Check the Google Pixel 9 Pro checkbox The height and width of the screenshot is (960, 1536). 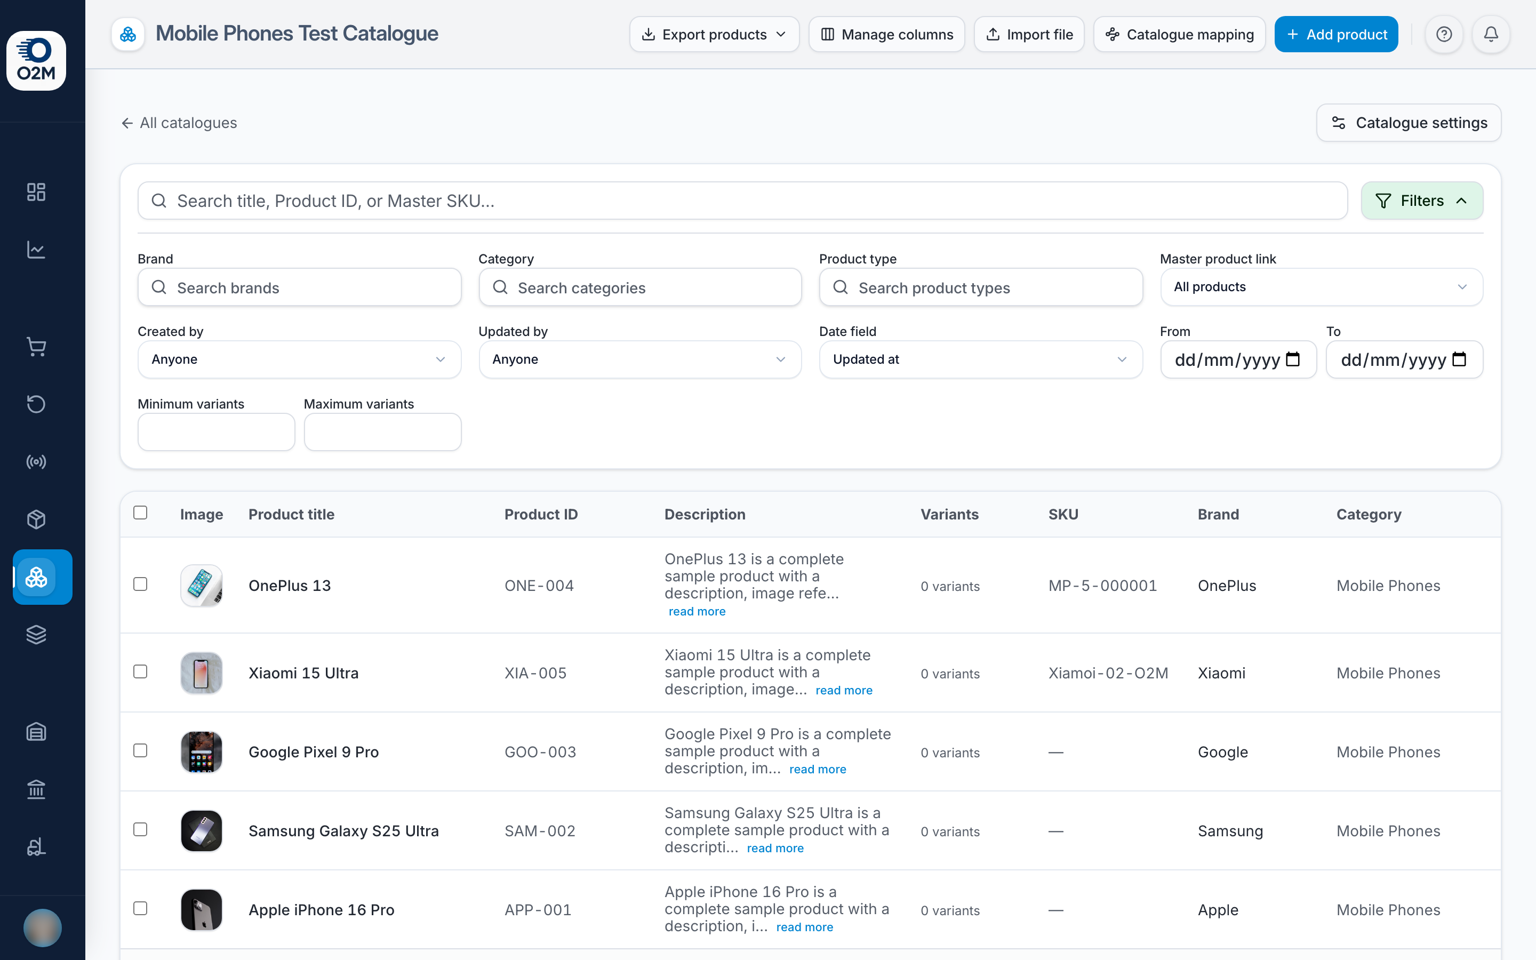coord(140,750)
